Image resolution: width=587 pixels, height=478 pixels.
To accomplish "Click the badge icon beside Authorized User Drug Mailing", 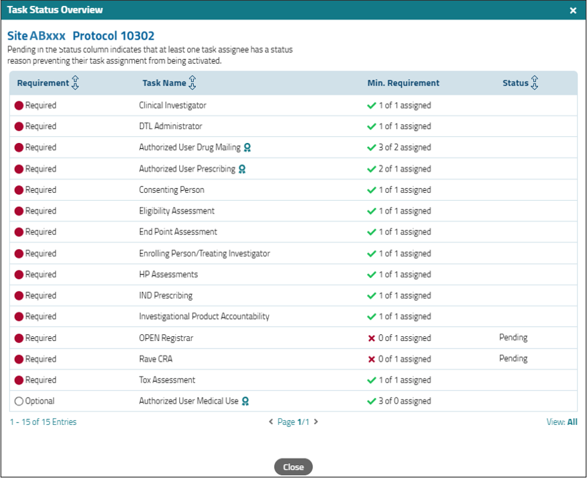I will (247, 147).
